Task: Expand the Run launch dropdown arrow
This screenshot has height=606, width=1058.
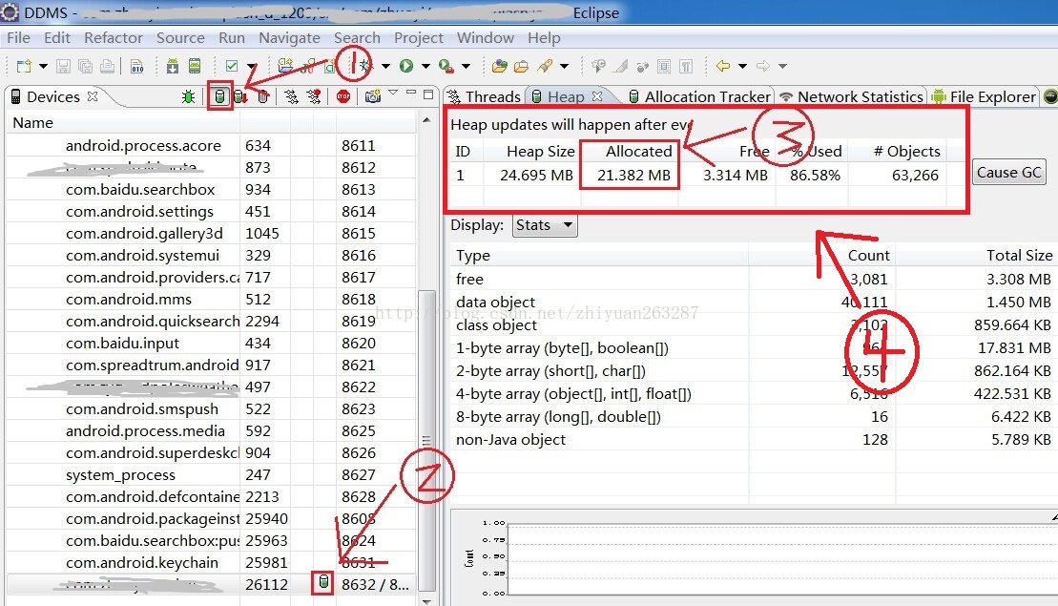Action: click(425, 66)
